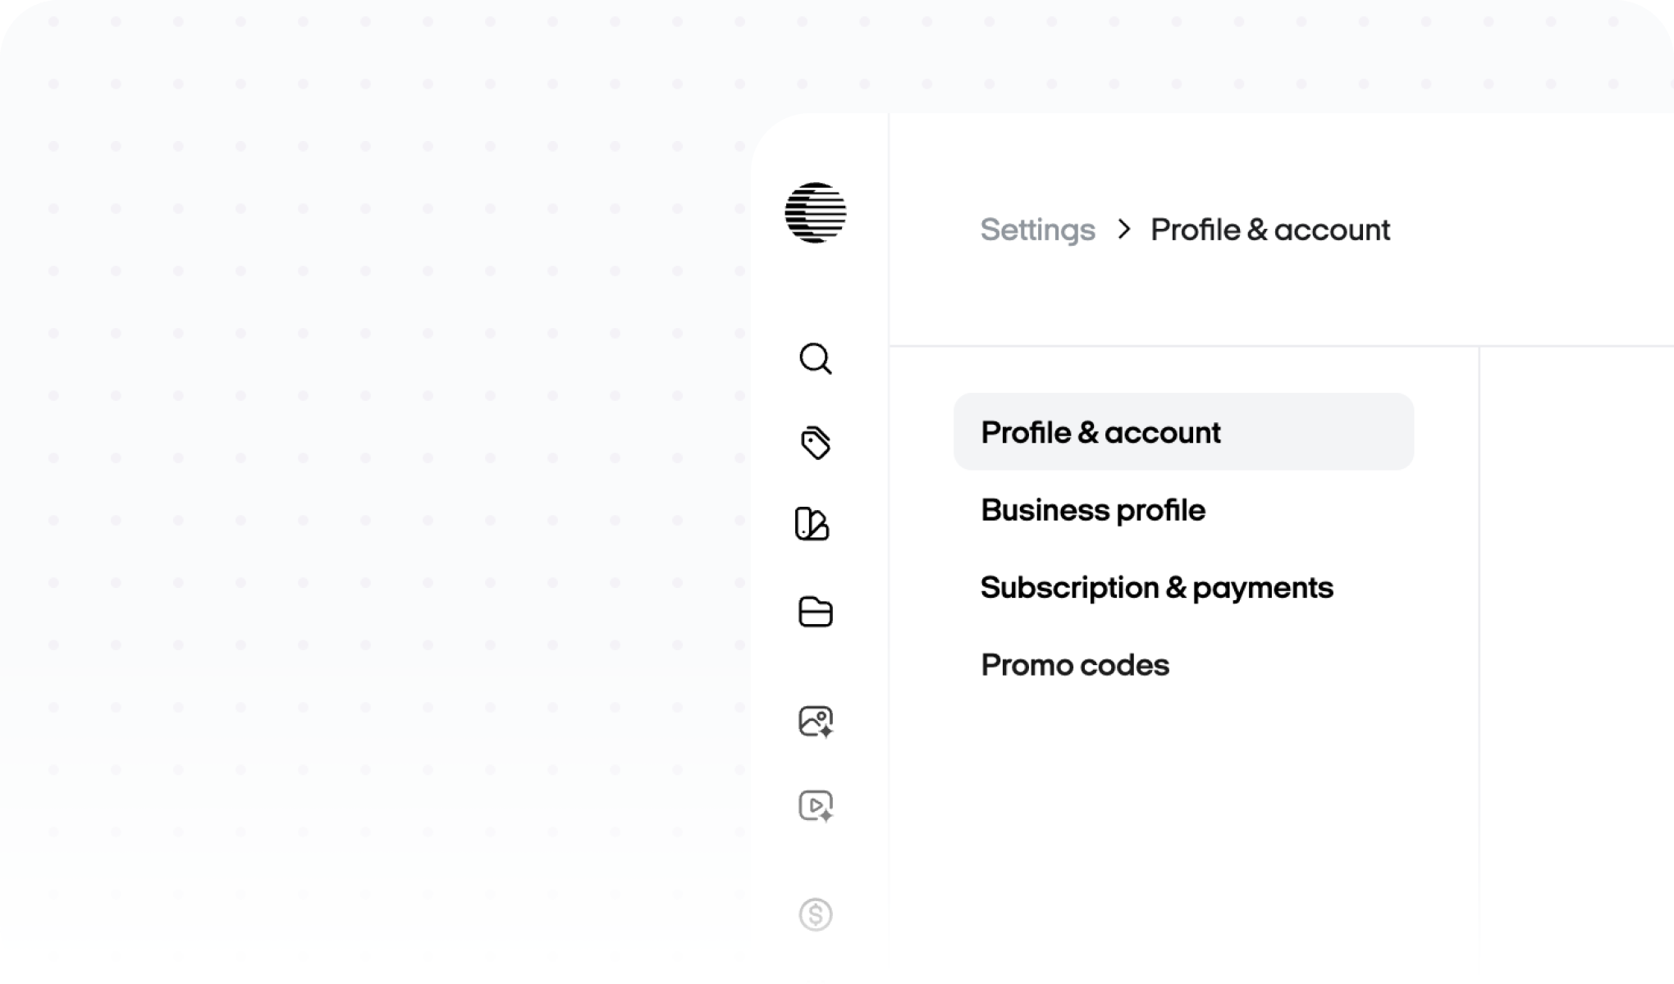
Task: Select Profile & account in settings menu
Action: pyautogui.click(x=1100, y=432)
